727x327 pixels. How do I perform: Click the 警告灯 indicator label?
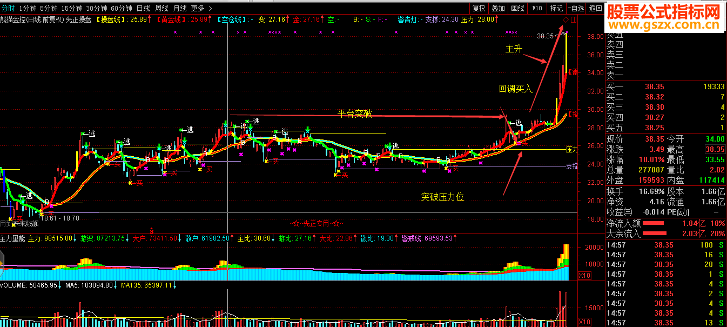click(407, 19)
